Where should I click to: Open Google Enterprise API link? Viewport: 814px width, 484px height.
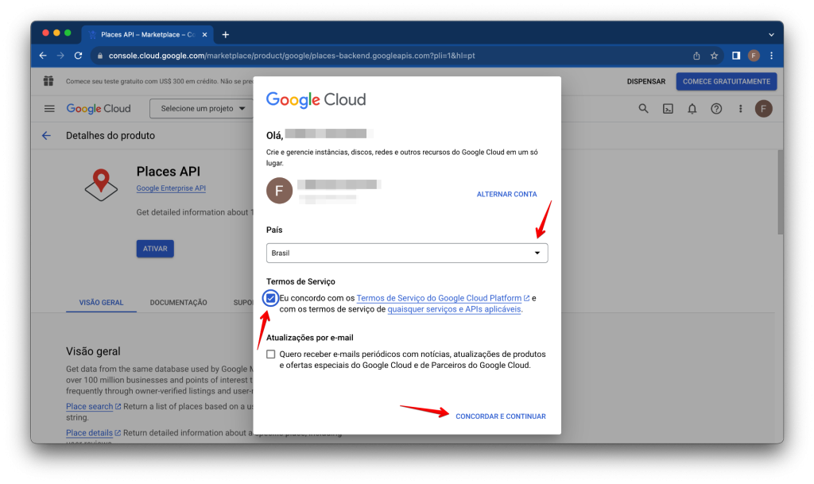click(x=171, y=188)
